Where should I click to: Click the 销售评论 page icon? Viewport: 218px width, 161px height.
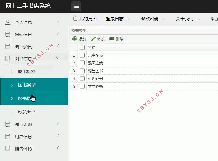8,149
